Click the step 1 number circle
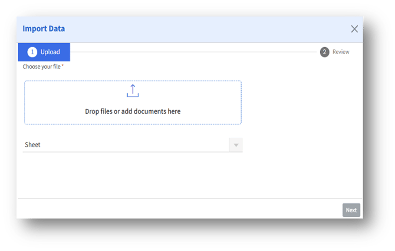The width and height of the screenshot is (395, 251). click(32, 52)
